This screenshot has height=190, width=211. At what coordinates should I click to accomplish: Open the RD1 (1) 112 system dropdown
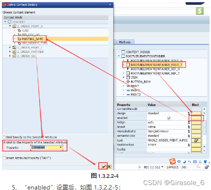(162, 167)
